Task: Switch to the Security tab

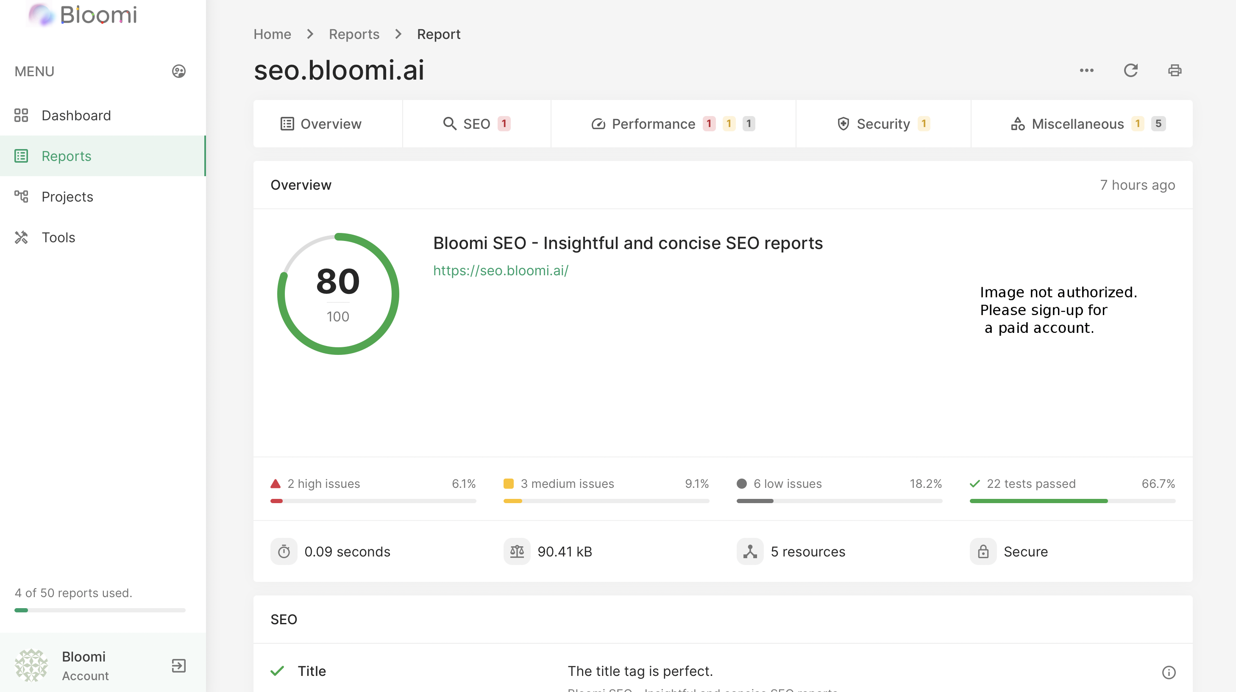Action: 883,124
